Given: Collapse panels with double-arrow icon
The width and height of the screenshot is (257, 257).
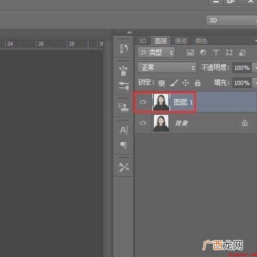Looking at the screenshot, I should pyautogui.click(x=129, y=33).
